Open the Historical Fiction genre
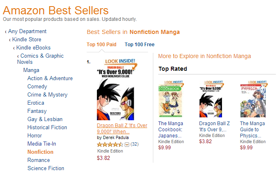 tap(47, 128)
